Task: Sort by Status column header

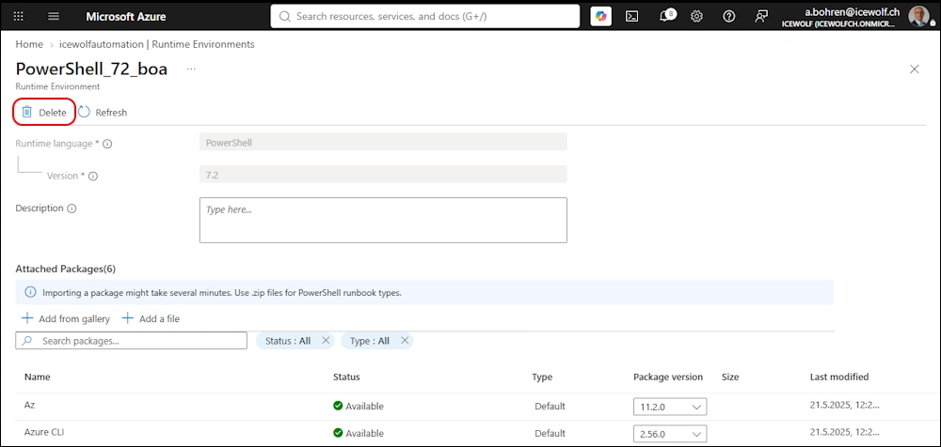Action: 346,377
